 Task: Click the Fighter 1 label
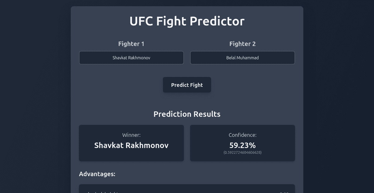(131, 44)
